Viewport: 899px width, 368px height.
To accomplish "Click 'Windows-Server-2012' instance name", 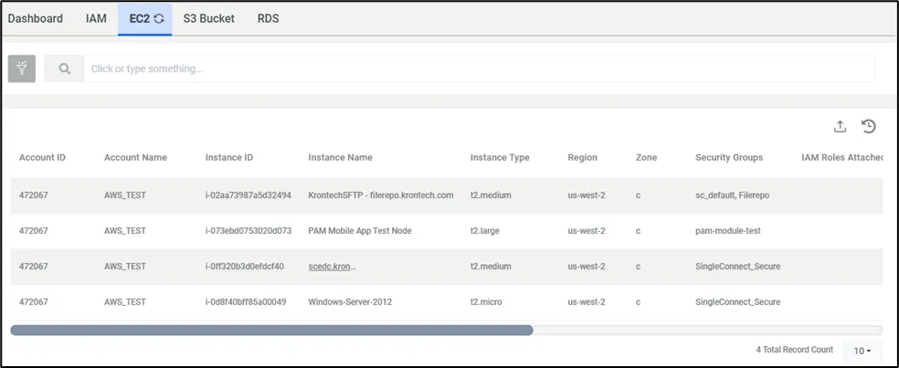I will click(x=350, y=302).
